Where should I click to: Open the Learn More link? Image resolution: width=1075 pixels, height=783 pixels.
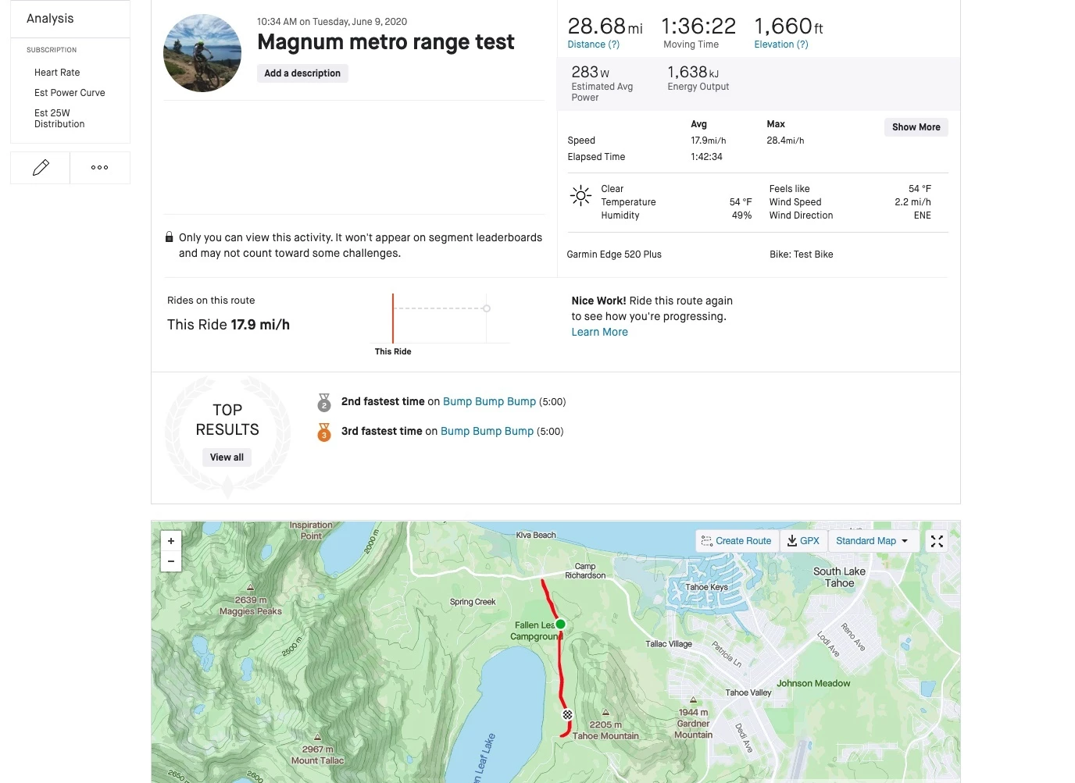[x=599, y=332]
